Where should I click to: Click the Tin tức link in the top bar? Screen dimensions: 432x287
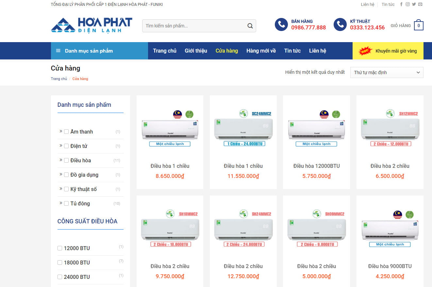(388, 4)
